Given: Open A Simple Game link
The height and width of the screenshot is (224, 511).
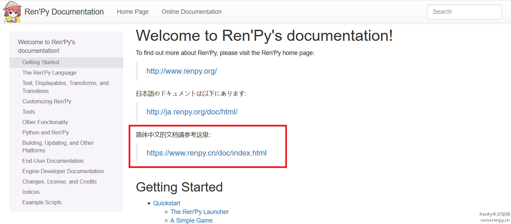Looking at the screenshot, I should coord(192,221).
